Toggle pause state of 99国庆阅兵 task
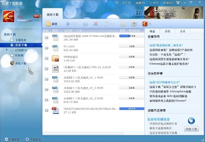Screen dimensions: 205x142 (x=46, y=58)
